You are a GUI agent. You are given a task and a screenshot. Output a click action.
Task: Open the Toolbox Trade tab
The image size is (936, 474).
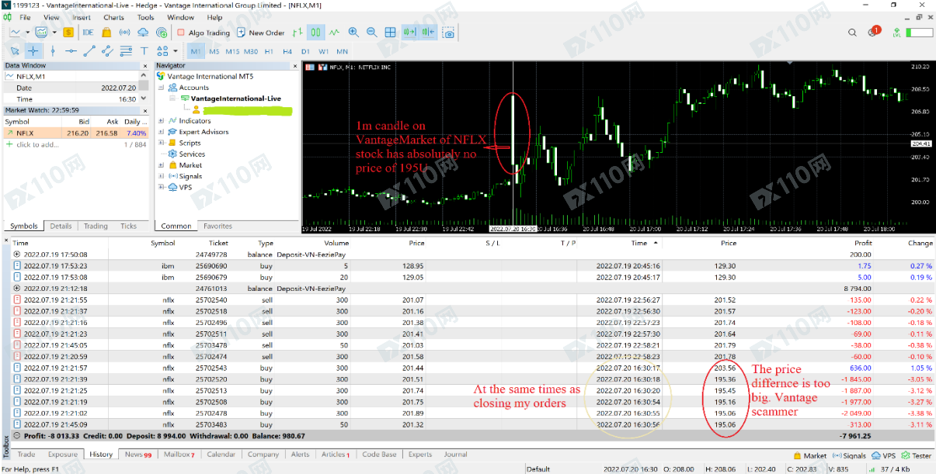click(x=26, y=455)
